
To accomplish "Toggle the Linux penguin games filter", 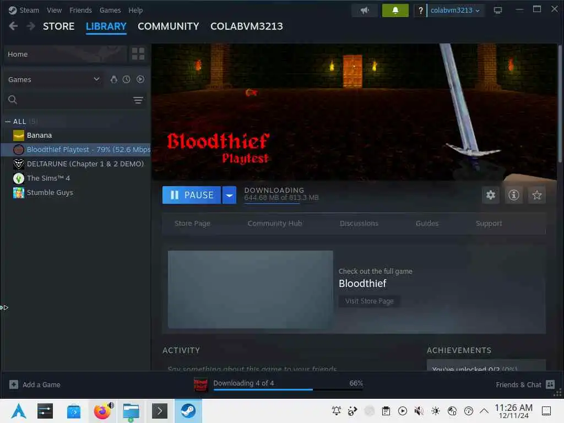I will coord(113,79).
